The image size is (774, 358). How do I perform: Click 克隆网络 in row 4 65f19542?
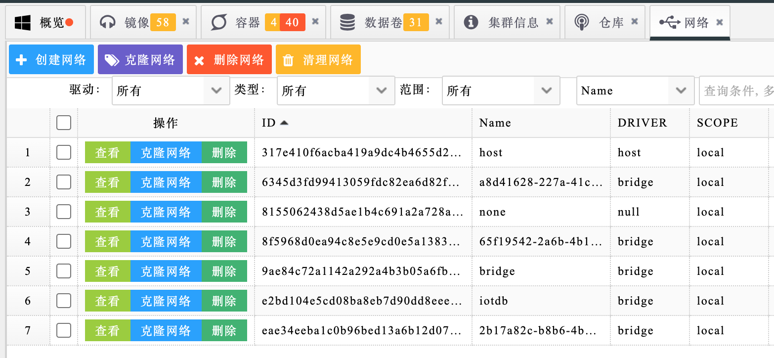(166, 241)
